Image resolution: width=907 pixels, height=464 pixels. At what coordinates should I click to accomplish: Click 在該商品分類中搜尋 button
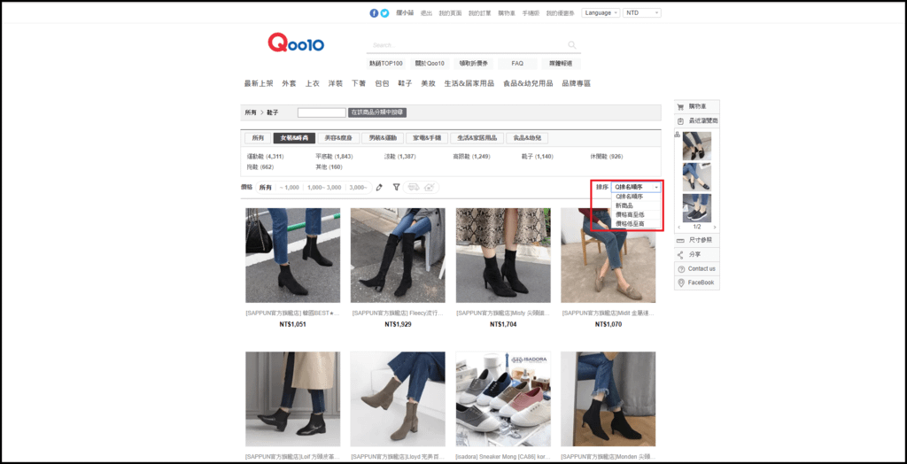click(x=377, y=112)
